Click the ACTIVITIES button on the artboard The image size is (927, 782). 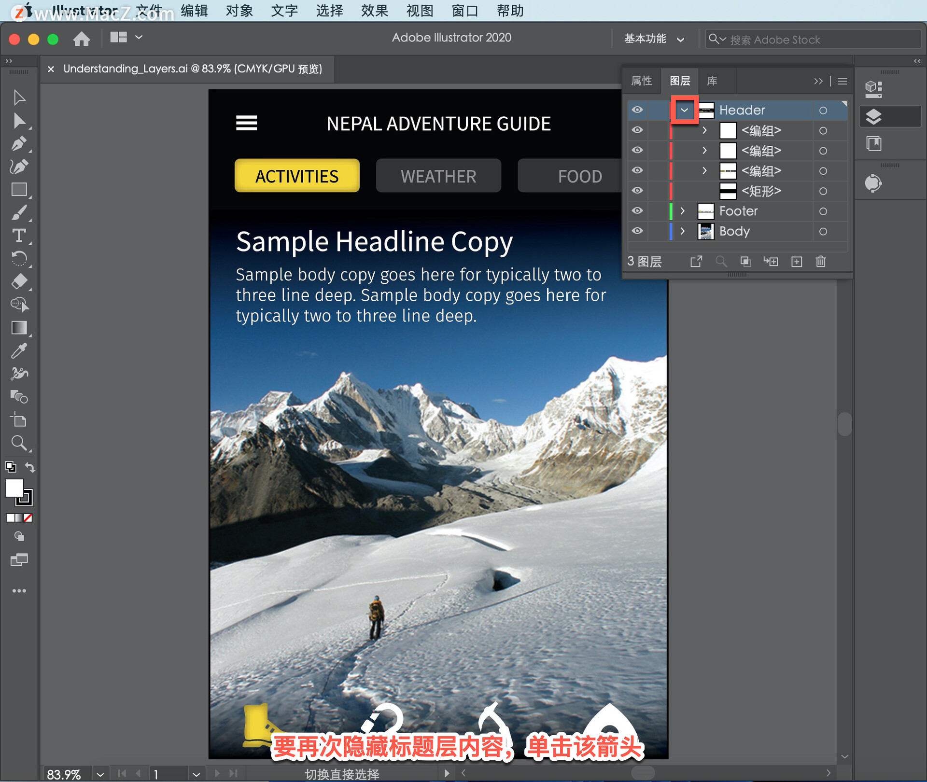tap(297, 176)
